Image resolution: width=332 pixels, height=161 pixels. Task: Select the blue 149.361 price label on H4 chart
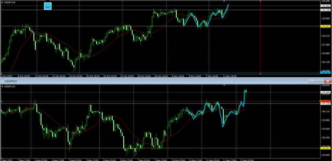tap(326, 73)
